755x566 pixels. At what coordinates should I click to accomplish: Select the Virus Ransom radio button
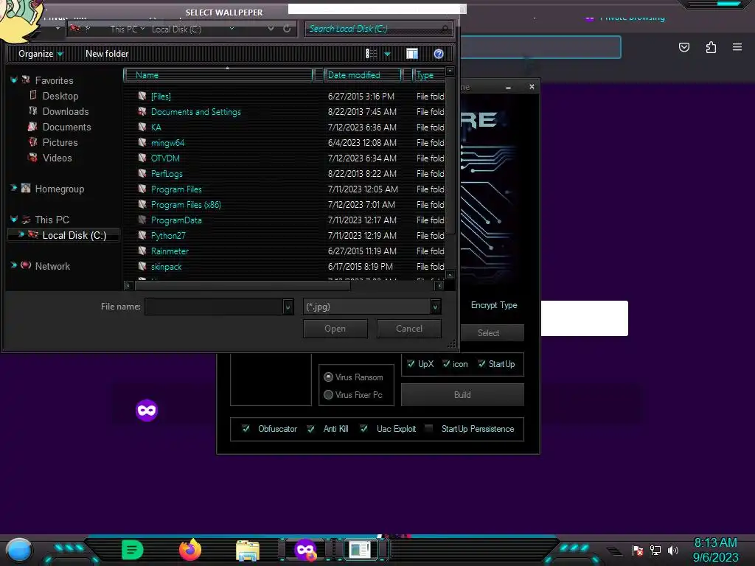(328, 377)
